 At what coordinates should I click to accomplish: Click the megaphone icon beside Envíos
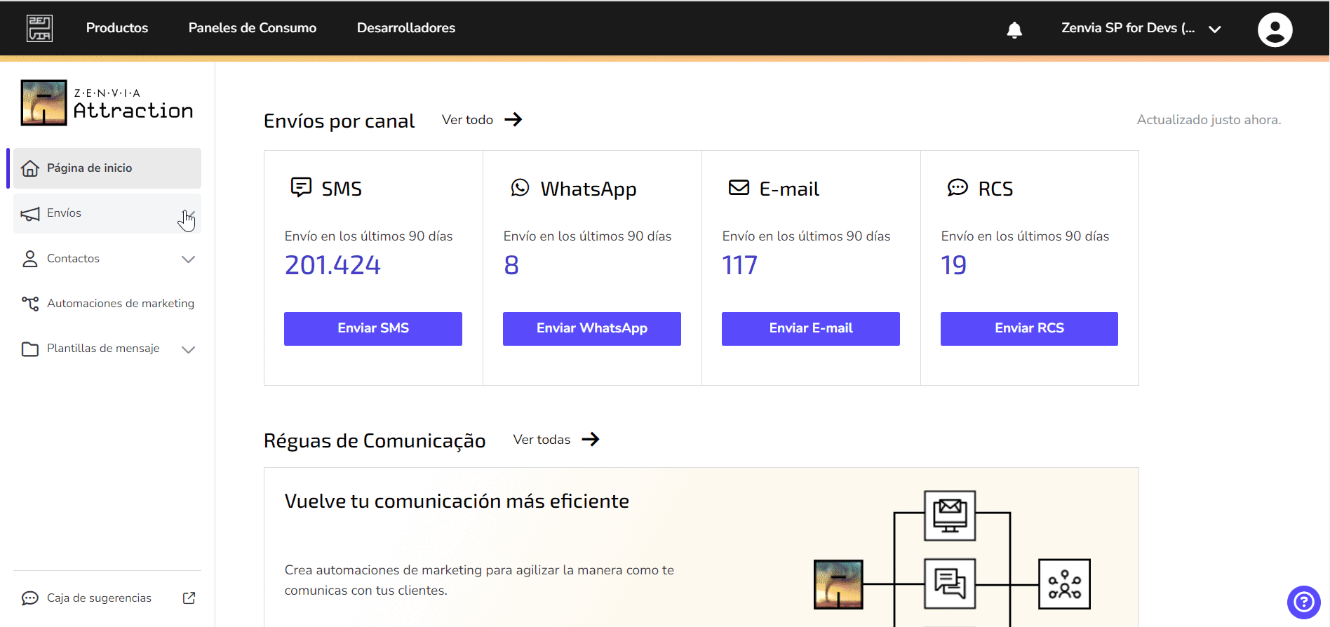tap(30, 214)
